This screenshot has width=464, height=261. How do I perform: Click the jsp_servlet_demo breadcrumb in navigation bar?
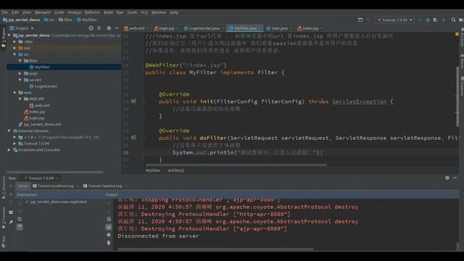(21, 20)
